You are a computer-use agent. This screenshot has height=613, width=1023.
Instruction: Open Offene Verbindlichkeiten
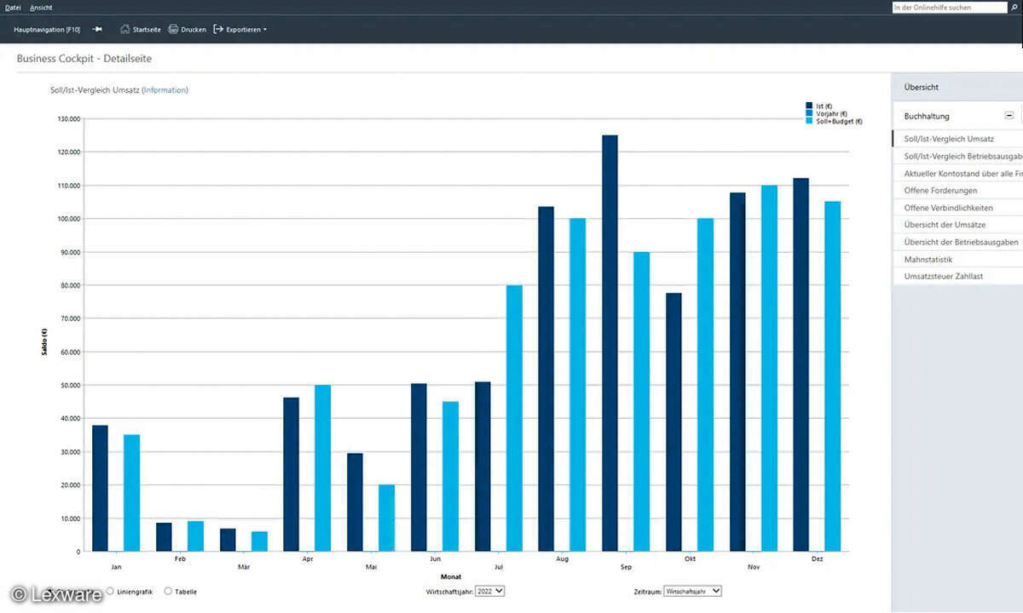957,208
